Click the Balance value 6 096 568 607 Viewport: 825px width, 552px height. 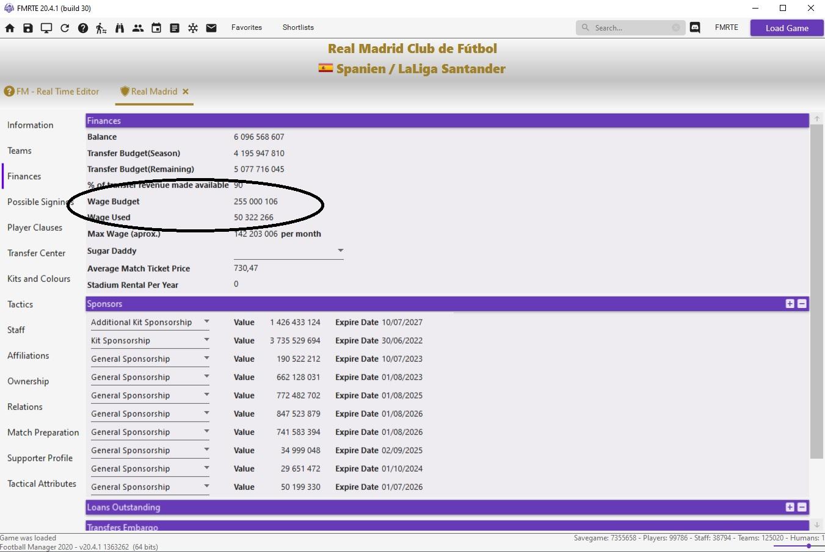259,137
